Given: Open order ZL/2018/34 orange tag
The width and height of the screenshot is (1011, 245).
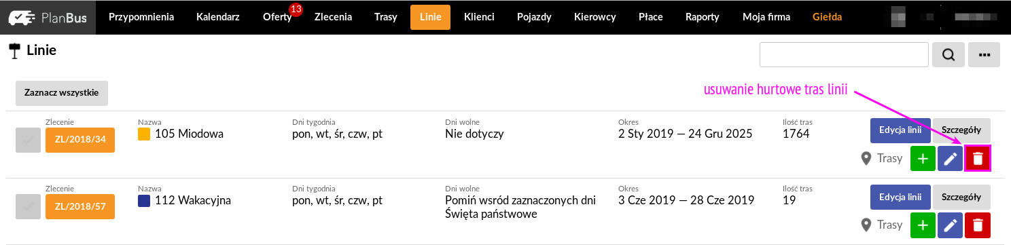Looking at the screenshot, I should tap(80, 140).
